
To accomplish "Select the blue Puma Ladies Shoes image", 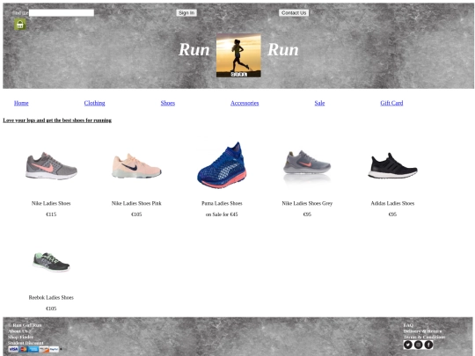I will tap(222, 165).
